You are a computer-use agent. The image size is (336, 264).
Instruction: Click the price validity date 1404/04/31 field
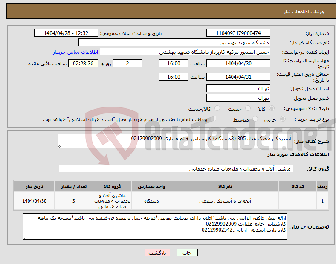(238, 77)
